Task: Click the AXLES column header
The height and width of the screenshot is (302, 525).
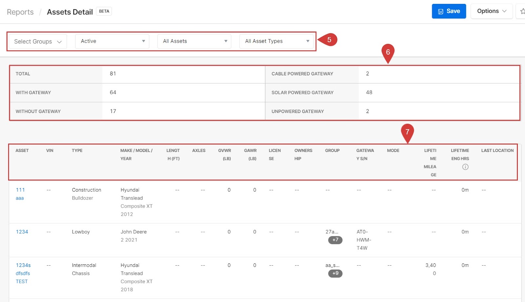Action: click(x=199, y=151)
